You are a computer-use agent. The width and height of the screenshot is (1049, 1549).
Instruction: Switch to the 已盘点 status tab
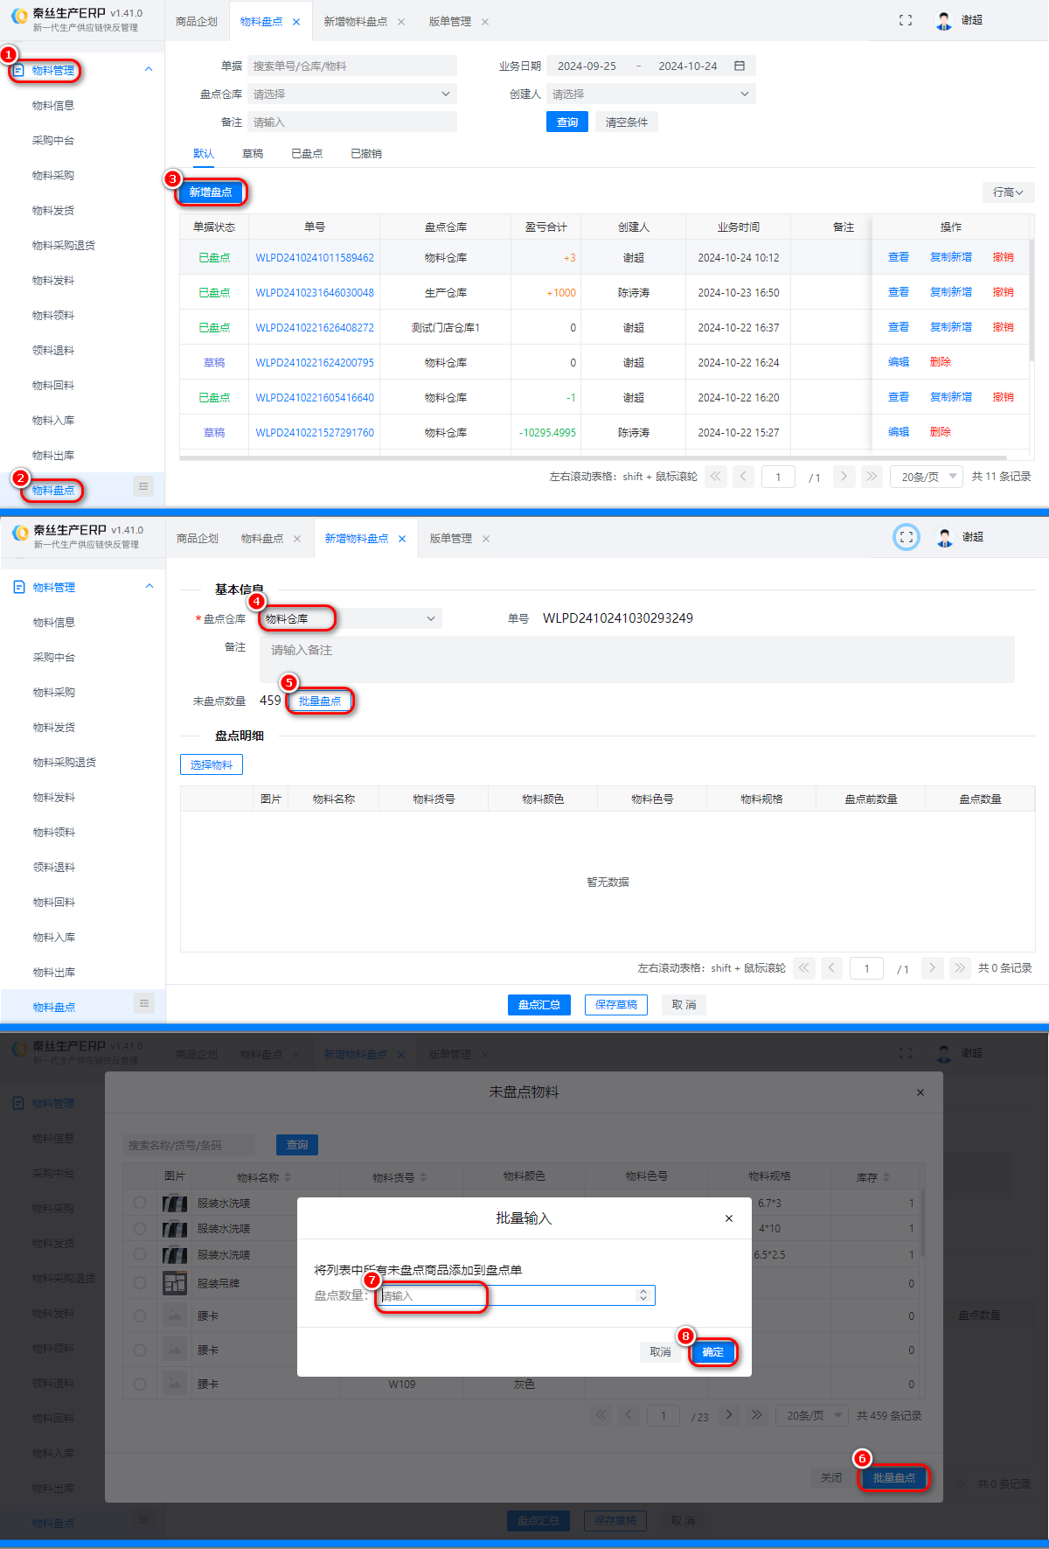pyautogui.click(x=307, y=154)
